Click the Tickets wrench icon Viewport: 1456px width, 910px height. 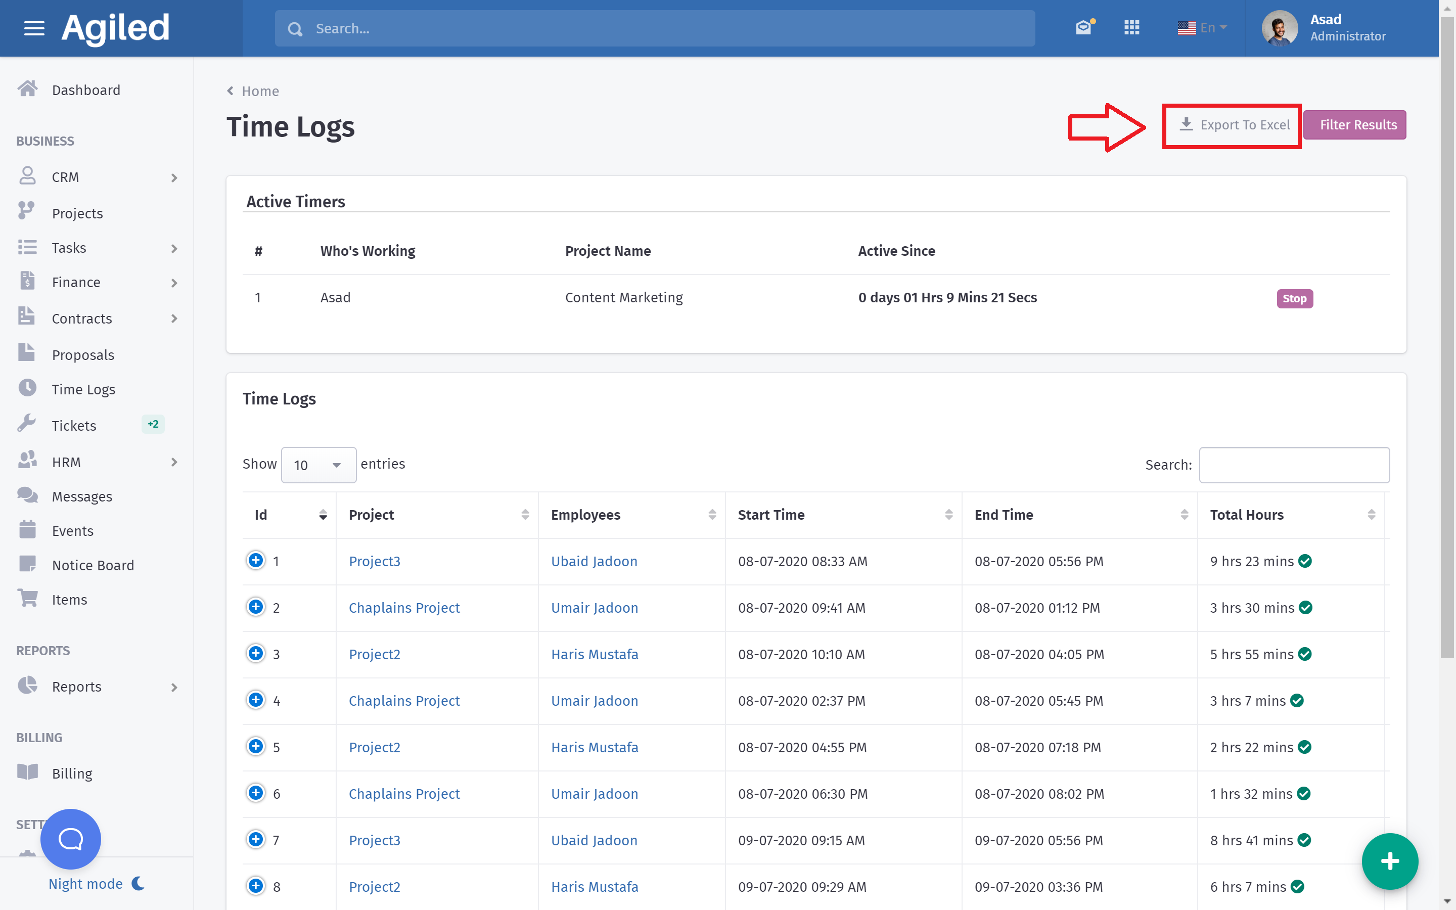point(27,424)
